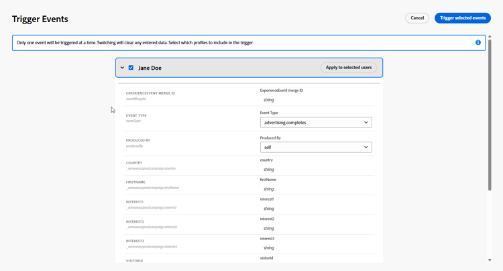Click the Jane Doe profile name

tap(150, 68)
